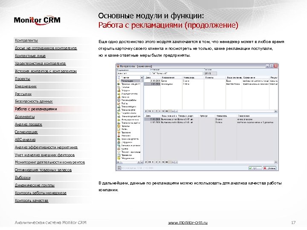Select the highlighted Работа с рекламациями item

click(36, 109)
